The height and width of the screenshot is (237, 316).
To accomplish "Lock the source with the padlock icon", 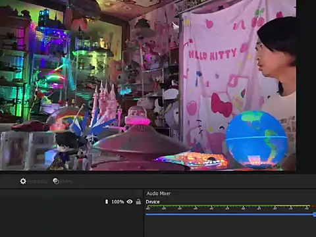I will (x=138, y=201).
